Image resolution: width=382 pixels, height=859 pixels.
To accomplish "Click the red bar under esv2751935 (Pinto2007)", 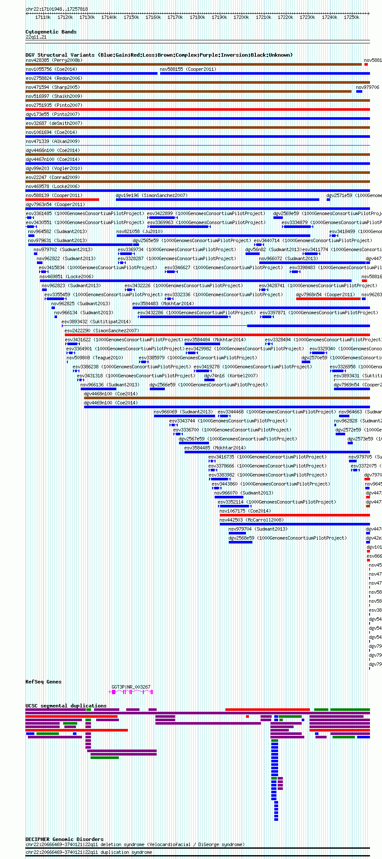I will (x=197, y=109).
